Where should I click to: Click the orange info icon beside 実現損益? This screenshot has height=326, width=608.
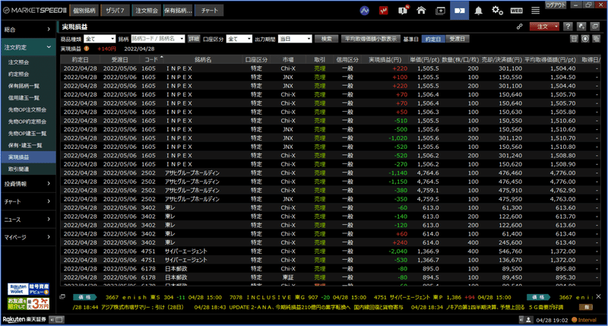(87, 49)
